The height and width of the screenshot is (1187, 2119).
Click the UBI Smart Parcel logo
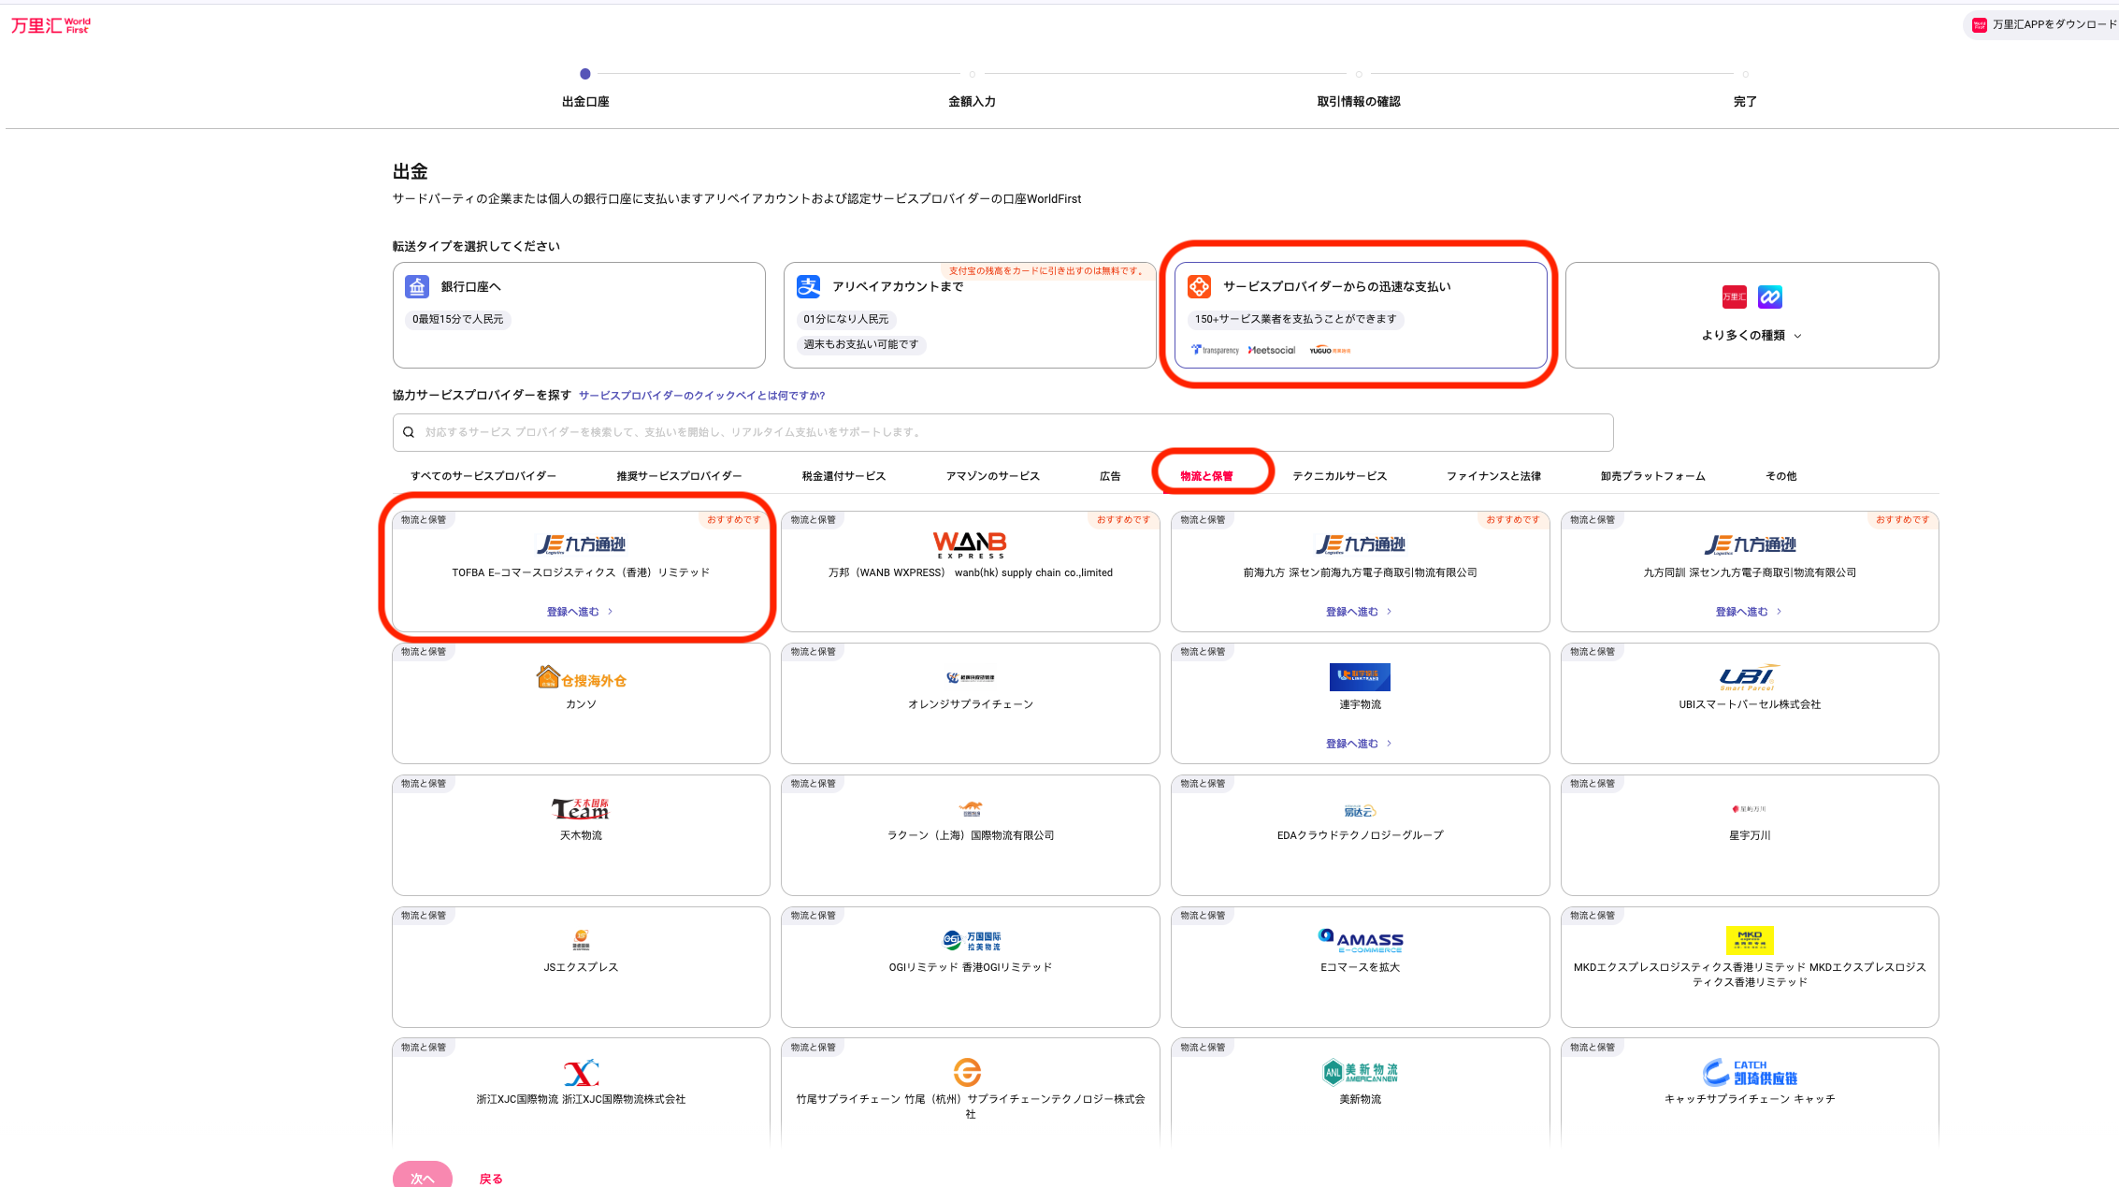1749,677
